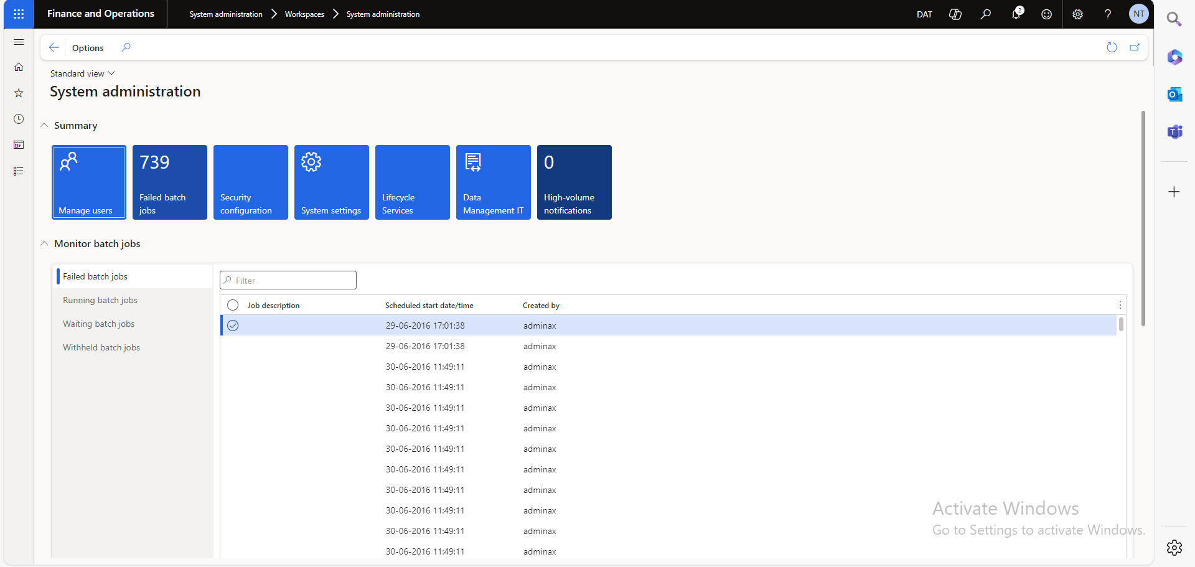
Task: Open the Outlook icon in right sidebar
Action: 1174,95
